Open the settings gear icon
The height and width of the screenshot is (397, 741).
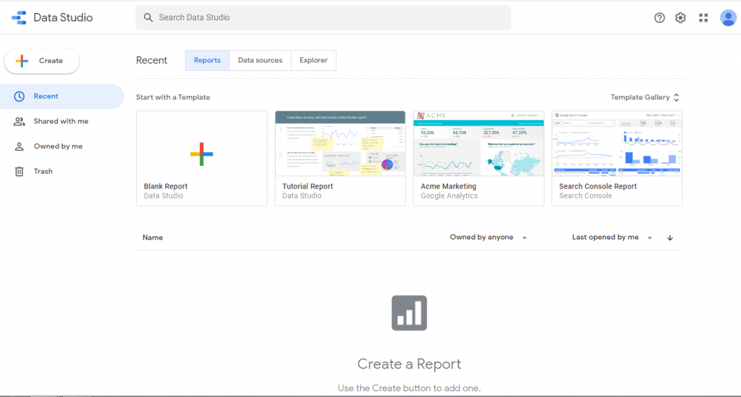tap(680, 17)
